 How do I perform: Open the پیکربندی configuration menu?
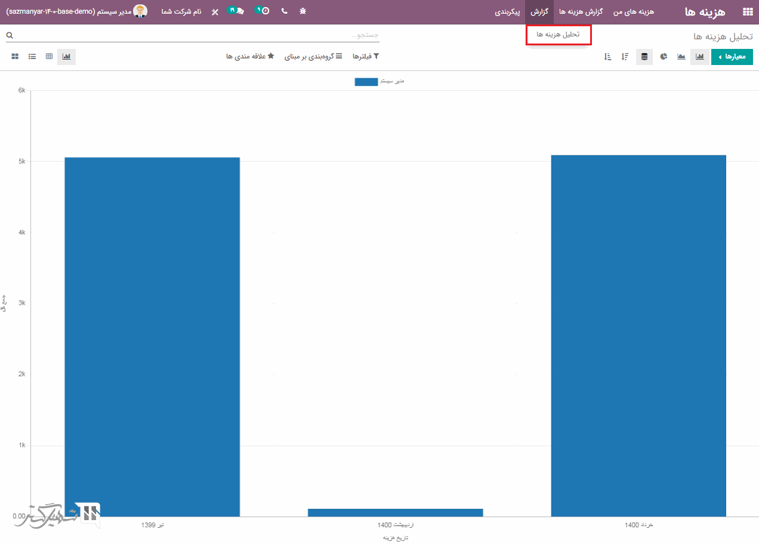(507, 12)
